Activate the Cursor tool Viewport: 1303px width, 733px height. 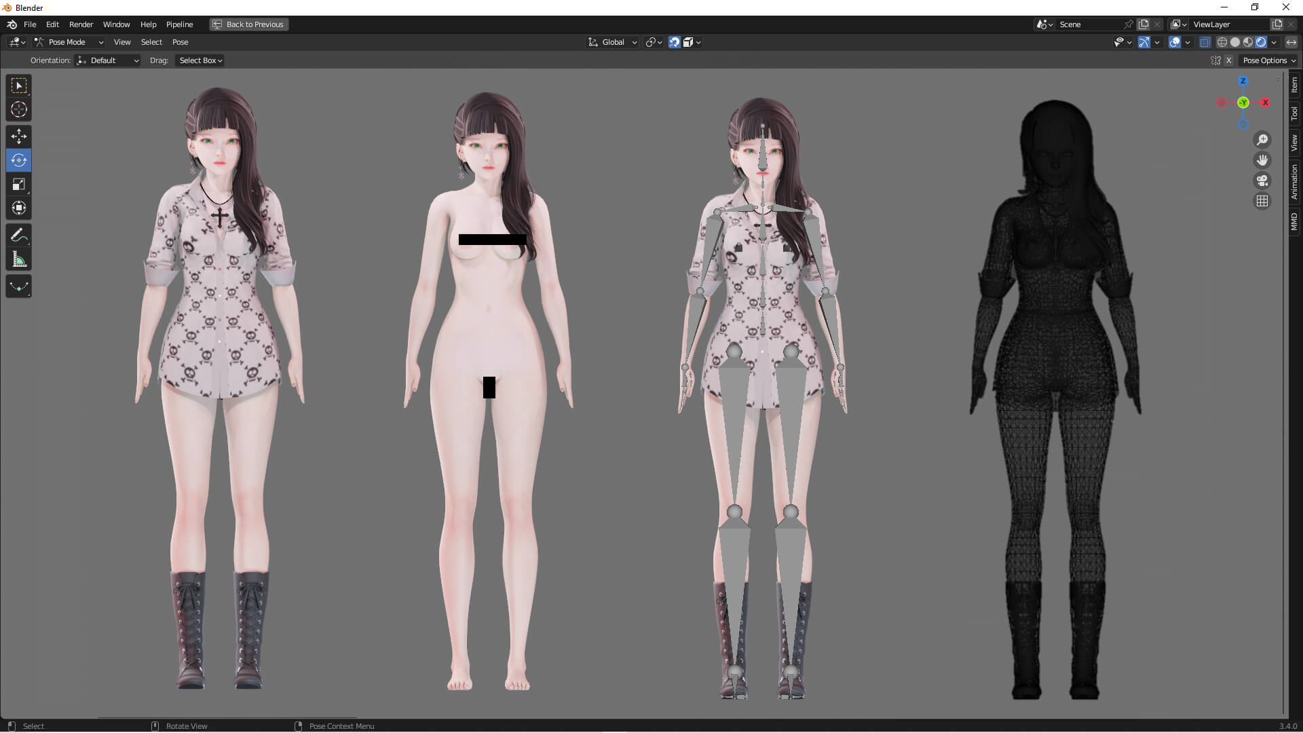click(18, 109)
